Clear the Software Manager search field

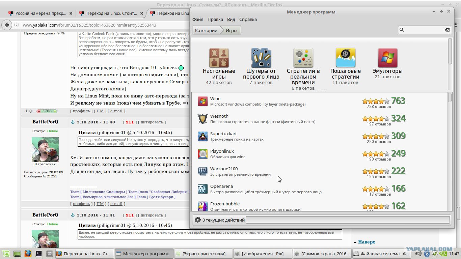(x=447, y=30)
